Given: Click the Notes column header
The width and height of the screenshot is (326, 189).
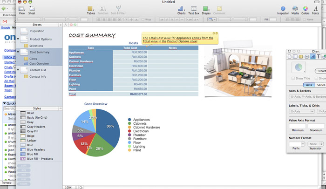Looking at the screenshot, I should tap(173, 48).
